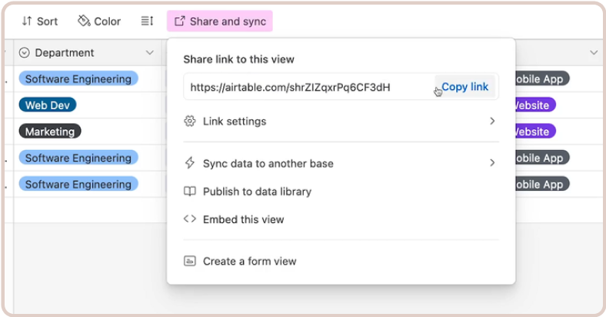The image size is (606, 317).
Task: Expand the Department column dropdown arrow
Action: (x=150, y=53)
